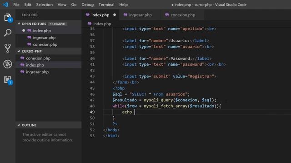Open the Help menu
The image size is (291, 163).
tap(123, 5)
